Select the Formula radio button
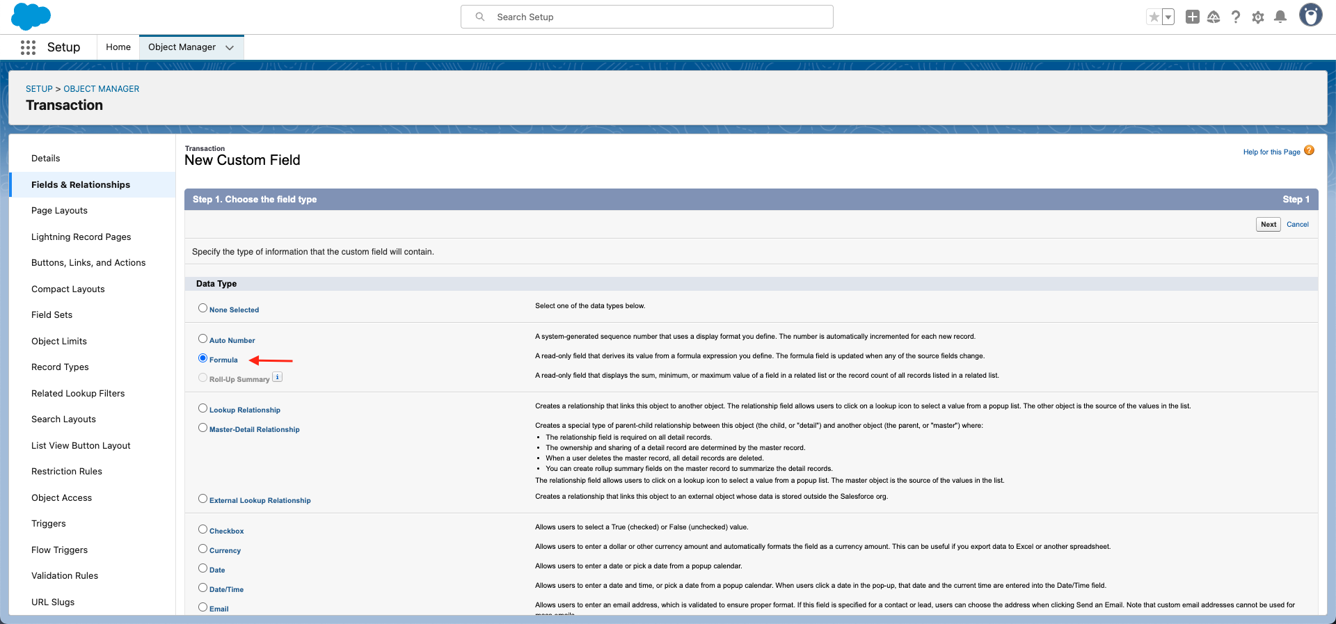The width and height of the screenshot is (1336, 624). click(x=202, y=358)
